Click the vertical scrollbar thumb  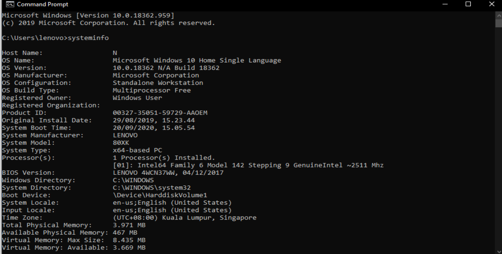pyautogui.click(x=498, y=22)
